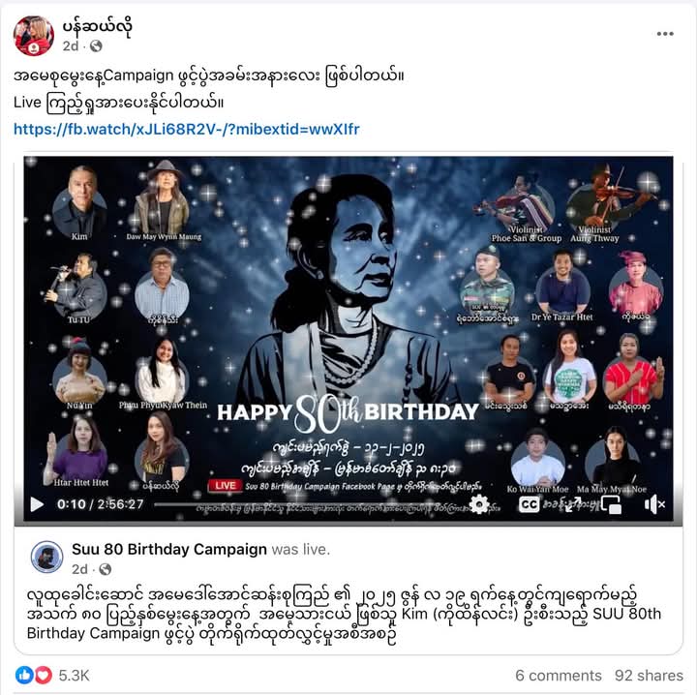Open the three-dot post options menu
The image size is (697, 695).
click(665, 34)
